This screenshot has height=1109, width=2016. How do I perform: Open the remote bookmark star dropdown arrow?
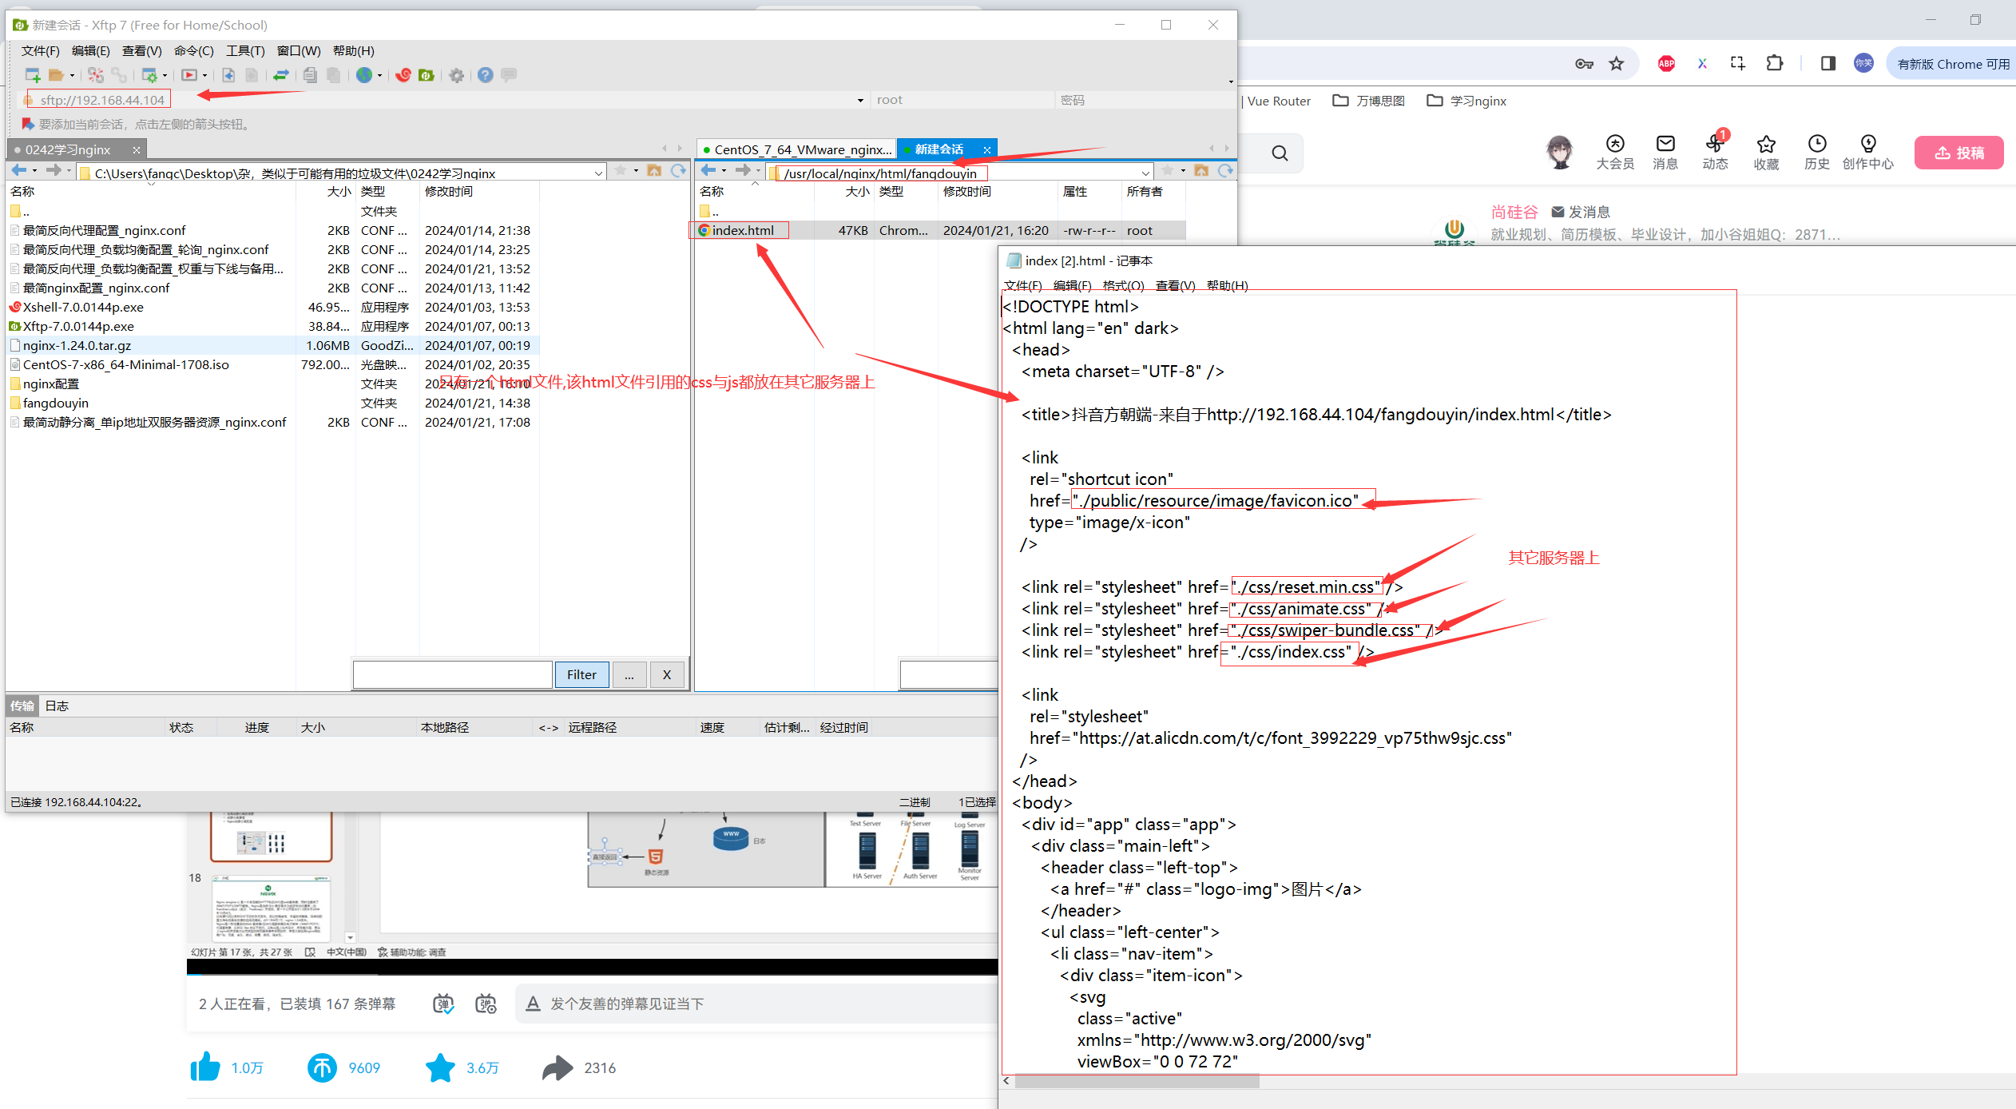pyautogui.click(x=1183, y=170)
